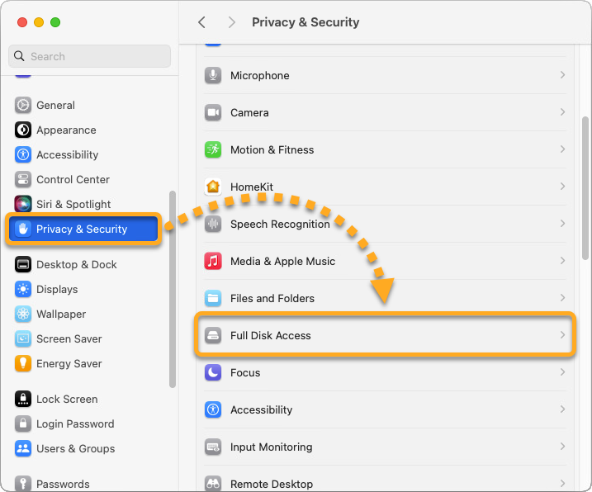Open the Accessibility row chevron in the main list

tap(562, 409)
